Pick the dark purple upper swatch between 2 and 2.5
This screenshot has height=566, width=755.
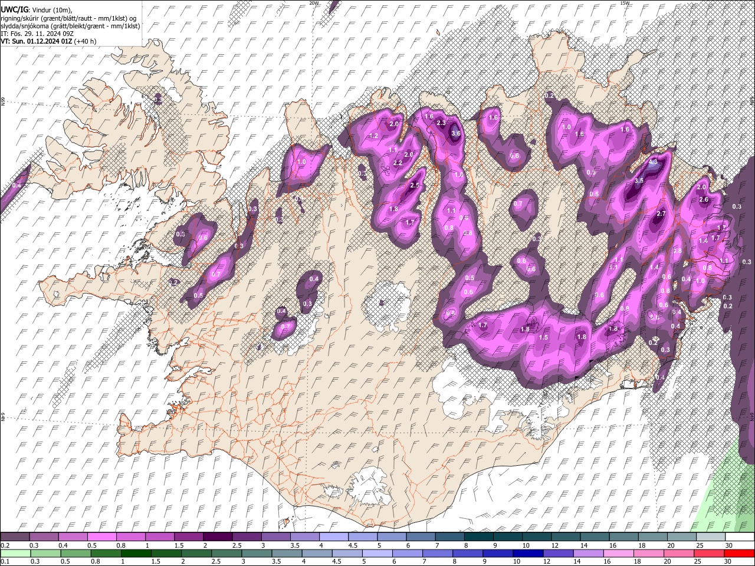(217, 537)
